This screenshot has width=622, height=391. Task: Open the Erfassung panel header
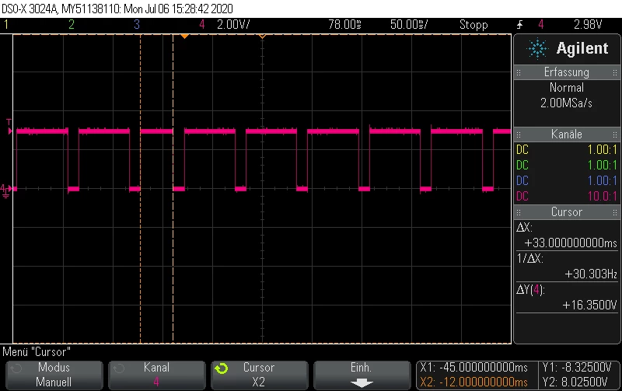coord(567,72)
